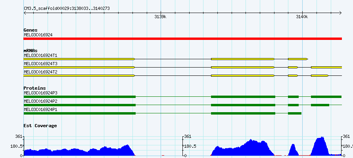
Task: Select the short third segment of protein P3
Action: coord(294,97)
